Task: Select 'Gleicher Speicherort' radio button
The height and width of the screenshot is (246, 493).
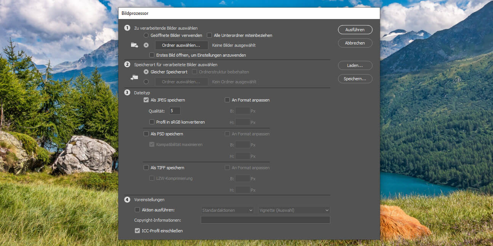Action: click(x=146, y=72)
